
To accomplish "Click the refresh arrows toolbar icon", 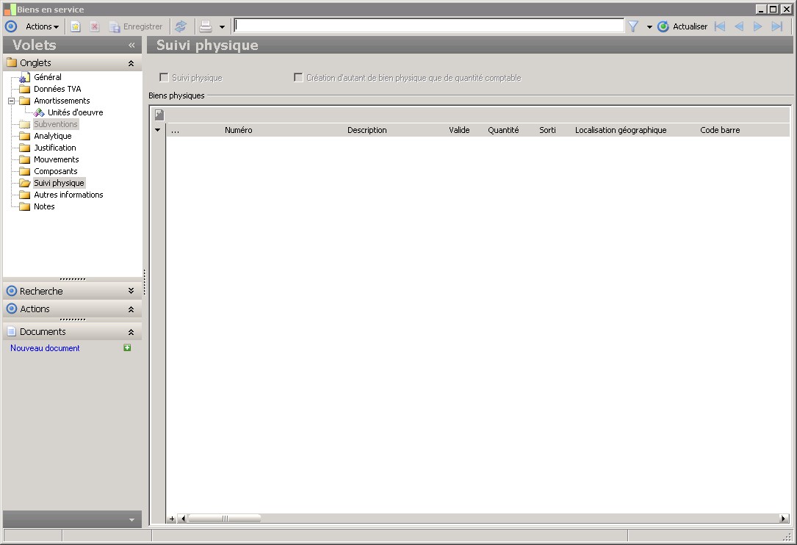I will pyautogui.click(x=181, y=26).
